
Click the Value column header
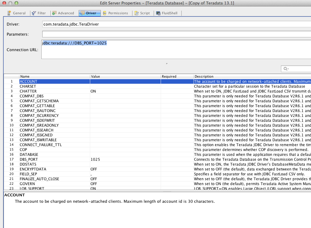tap(125, 76)
